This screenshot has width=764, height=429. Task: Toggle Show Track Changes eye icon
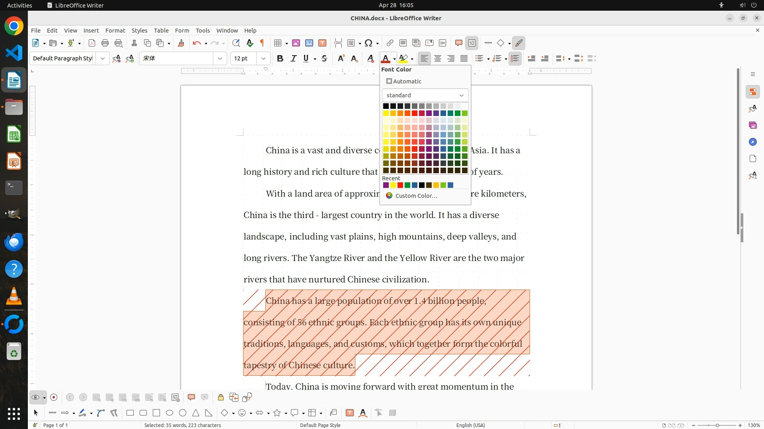pos(35,397)
